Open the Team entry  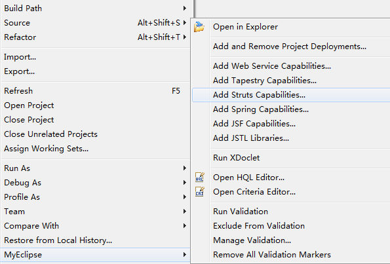pyautogui.click(x=96, y=212)
